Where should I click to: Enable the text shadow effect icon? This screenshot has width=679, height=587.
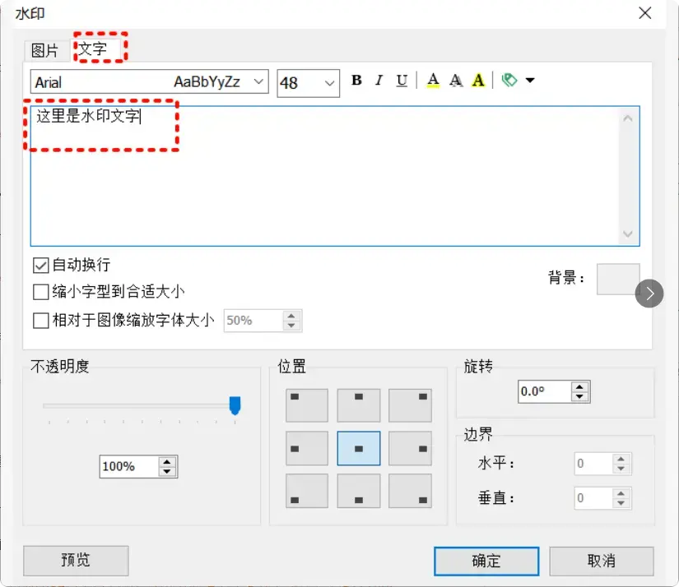pos(455,80)
